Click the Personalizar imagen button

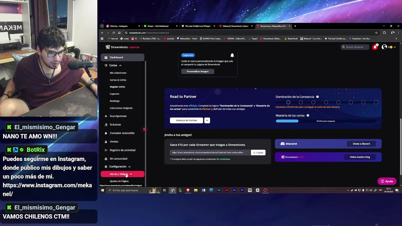(x=198, y=71)
